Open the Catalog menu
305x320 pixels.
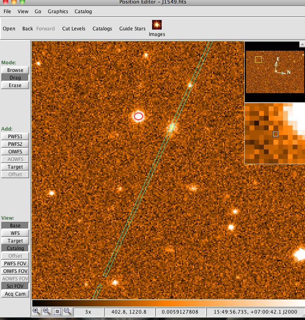[x=83, y=12]
